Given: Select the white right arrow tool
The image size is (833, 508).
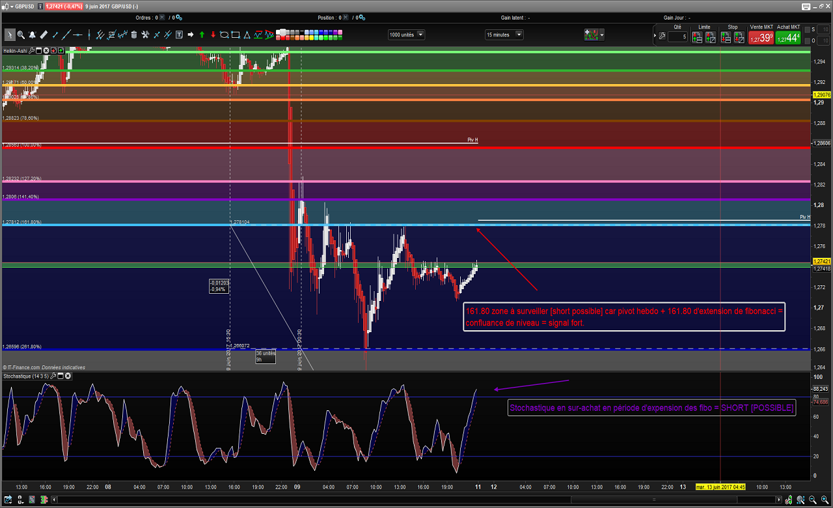Looking at the screenshot, I should (x=191, y=35).
